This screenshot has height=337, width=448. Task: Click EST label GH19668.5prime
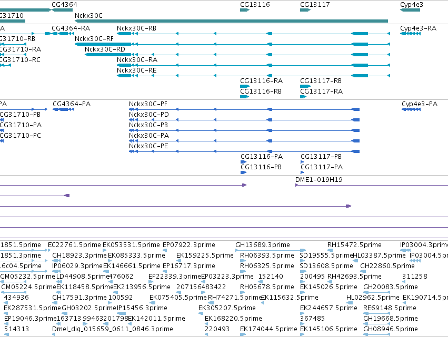[x=391, y=319]
